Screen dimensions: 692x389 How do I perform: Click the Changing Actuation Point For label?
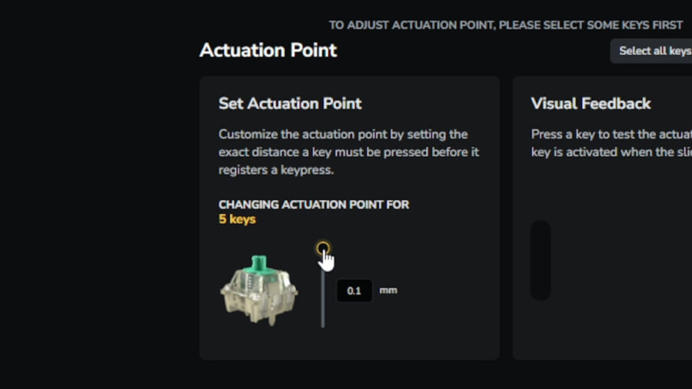[x=313, y=204]
